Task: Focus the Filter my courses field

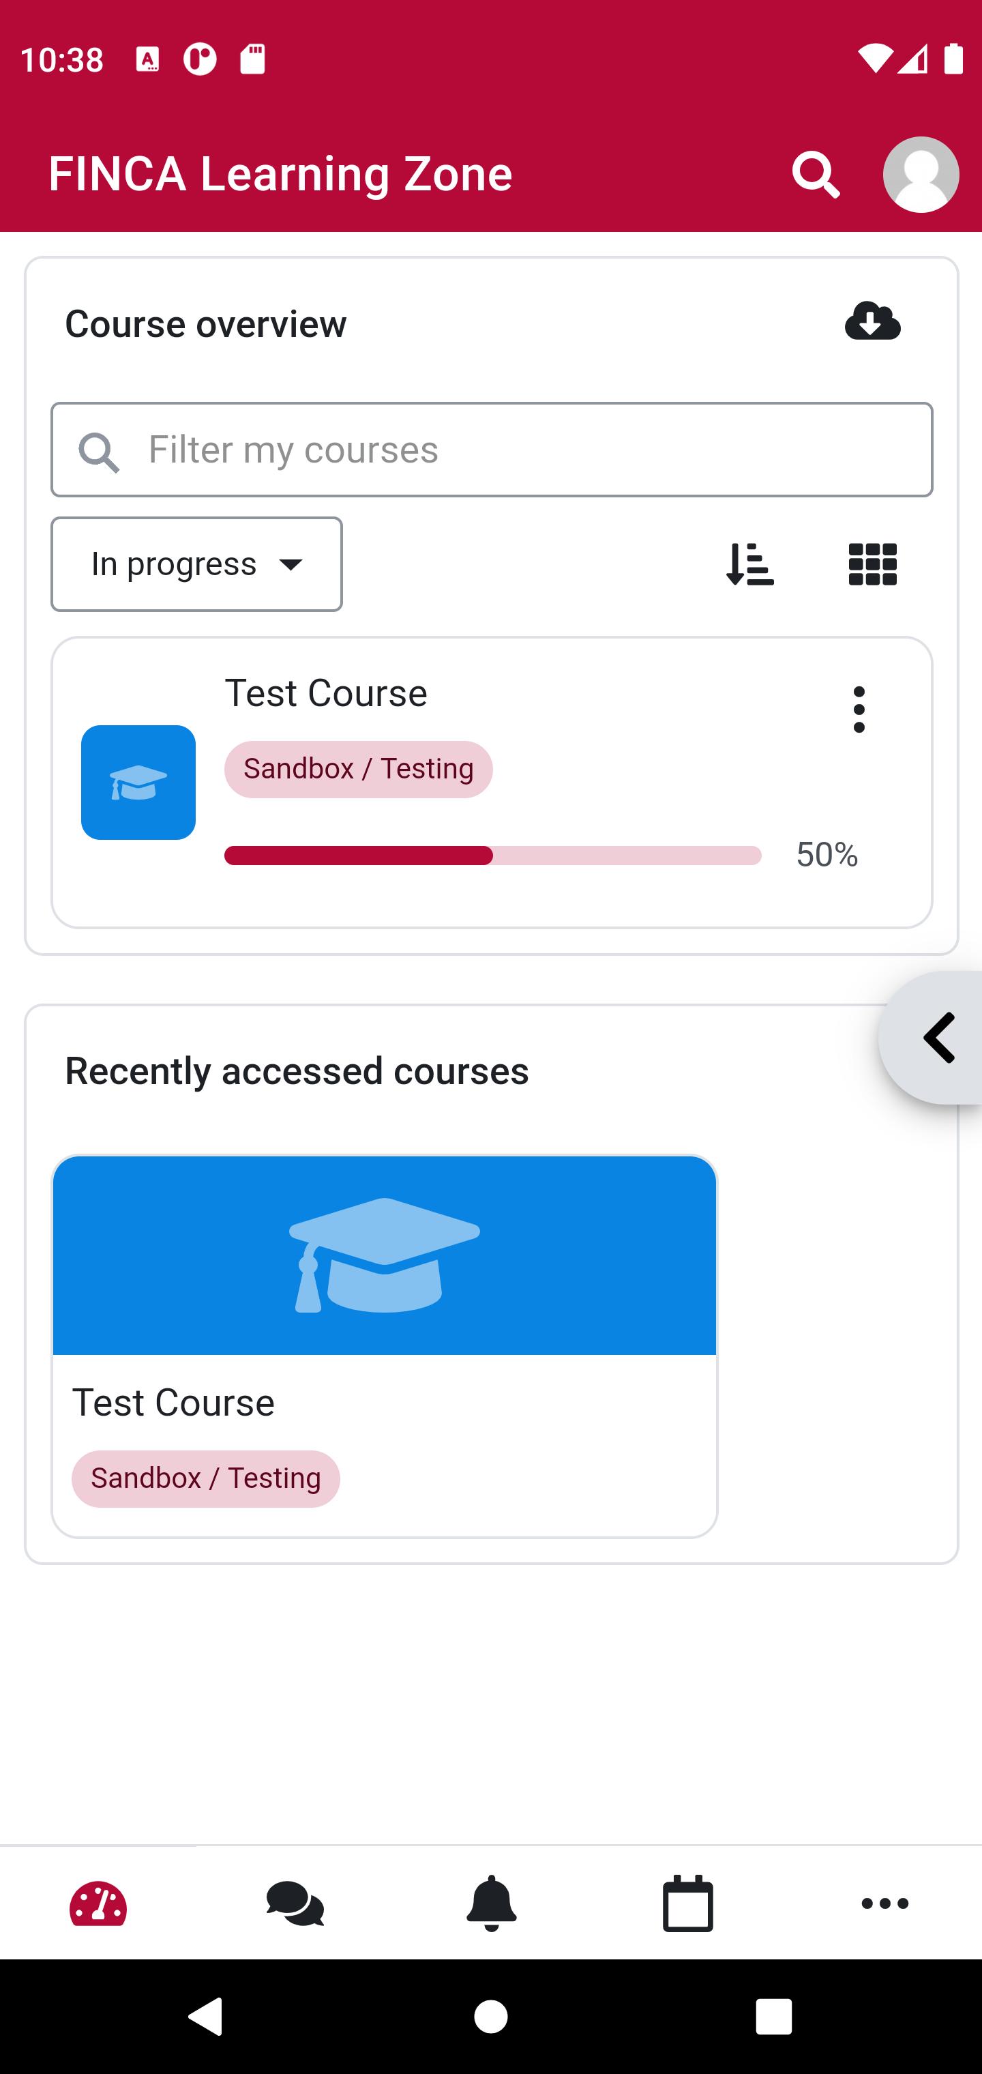Action: click(x=492, y=450)
